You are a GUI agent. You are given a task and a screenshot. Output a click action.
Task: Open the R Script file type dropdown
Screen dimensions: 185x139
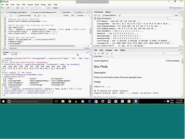tap(87, 48)
